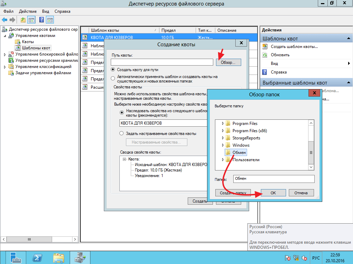Open PowerShell from the taskbar
Screen dimensions: 353x264
coord(37,257)
